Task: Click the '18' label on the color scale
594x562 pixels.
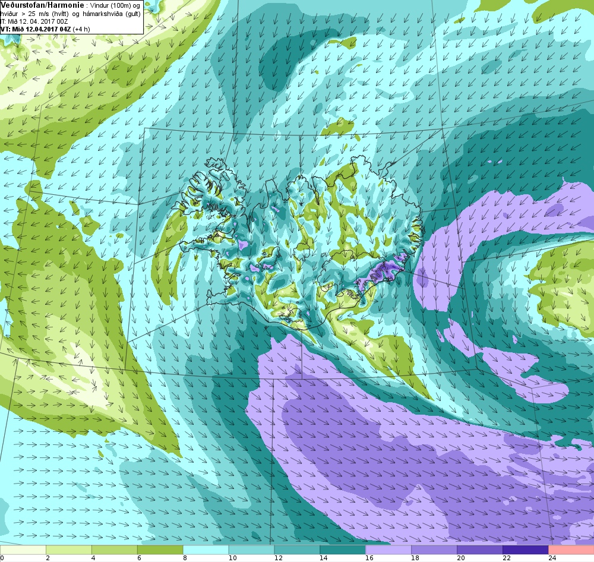Action: tap(415, 558)
